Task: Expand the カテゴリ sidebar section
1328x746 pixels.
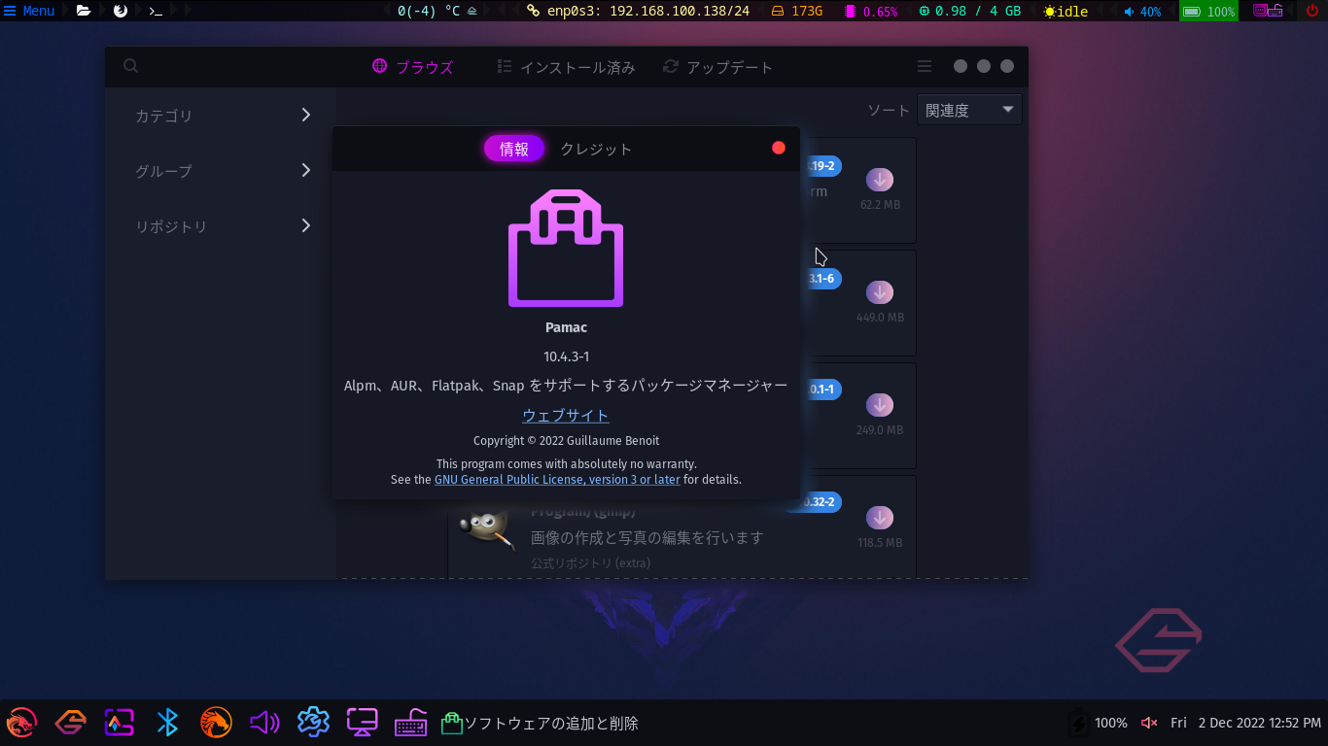Action: (x=221, y=116)
